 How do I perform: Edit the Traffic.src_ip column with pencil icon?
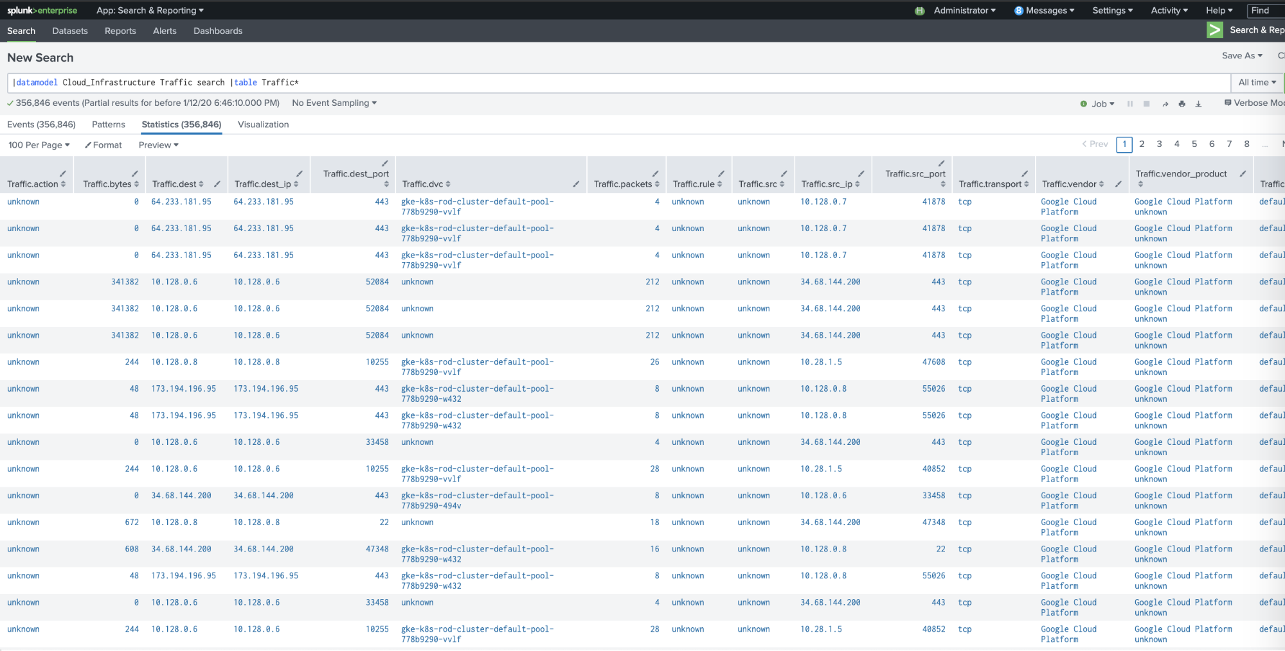tap(861, 174)
